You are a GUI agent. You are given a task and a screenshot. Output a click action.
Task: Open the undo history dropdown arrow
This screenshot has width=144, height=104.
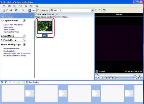point(19,10)
